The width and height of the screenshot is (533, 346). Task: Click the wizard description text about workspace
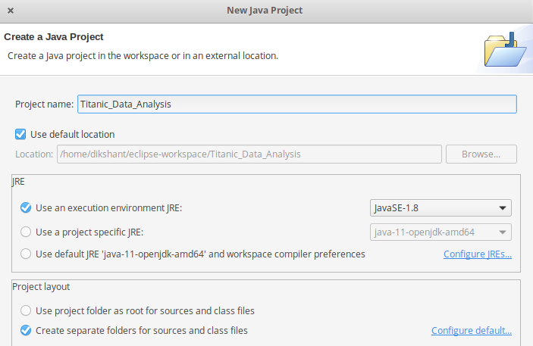(x=143, y=56)
